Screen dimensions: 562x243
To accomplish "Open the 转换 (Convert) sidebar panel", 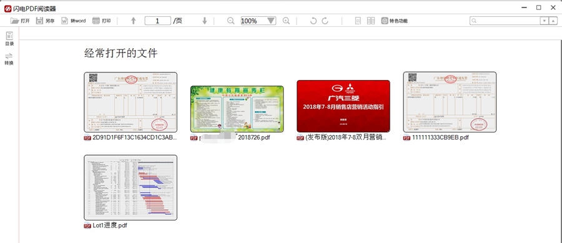I will pos(9,59).
